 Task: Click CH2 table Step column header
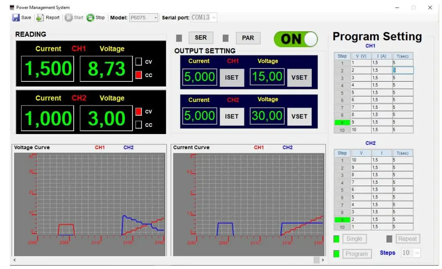coord(342,153)
